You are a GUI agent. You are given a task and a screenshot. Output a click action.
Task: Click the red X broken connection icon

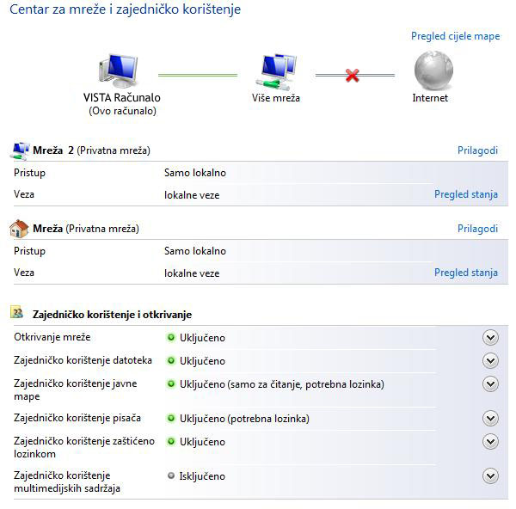[352, 77]
